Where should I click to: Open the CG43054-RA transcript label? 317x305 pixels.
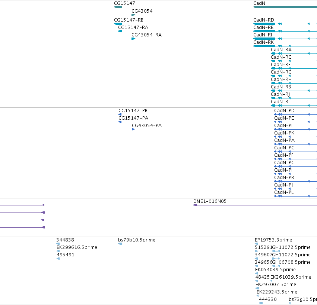(146, 35)
